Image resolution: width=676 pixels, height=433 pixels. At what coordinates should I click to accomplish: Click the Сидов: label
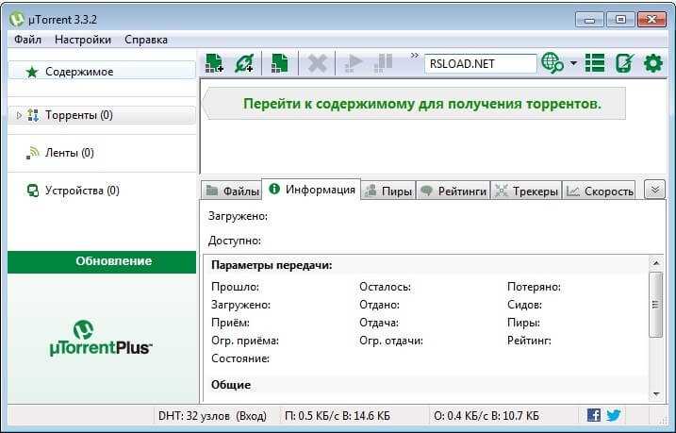pyautogui.click(x=524, y=305)
